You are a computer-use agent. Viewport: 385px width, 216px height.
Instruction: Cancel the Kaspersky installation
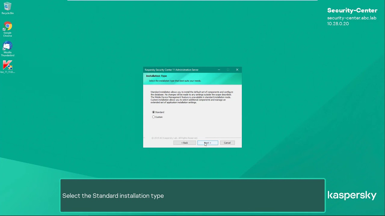click(x=227, y=143)
